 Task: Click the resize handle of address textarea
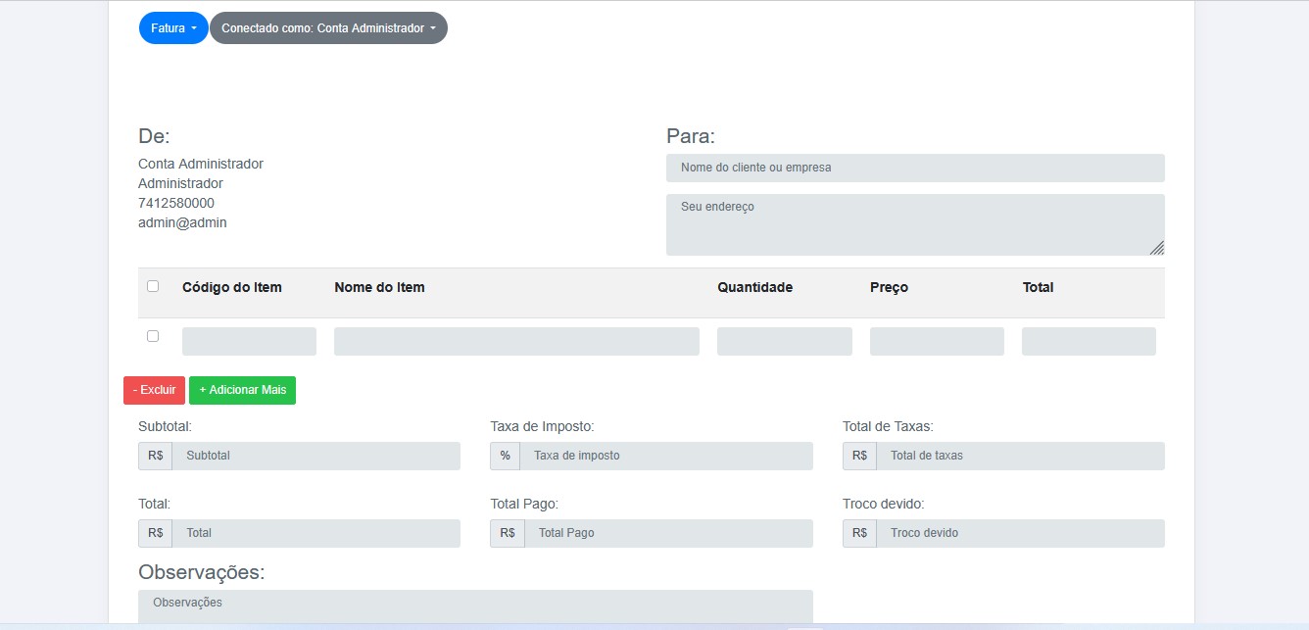[x=1157, y=248]
